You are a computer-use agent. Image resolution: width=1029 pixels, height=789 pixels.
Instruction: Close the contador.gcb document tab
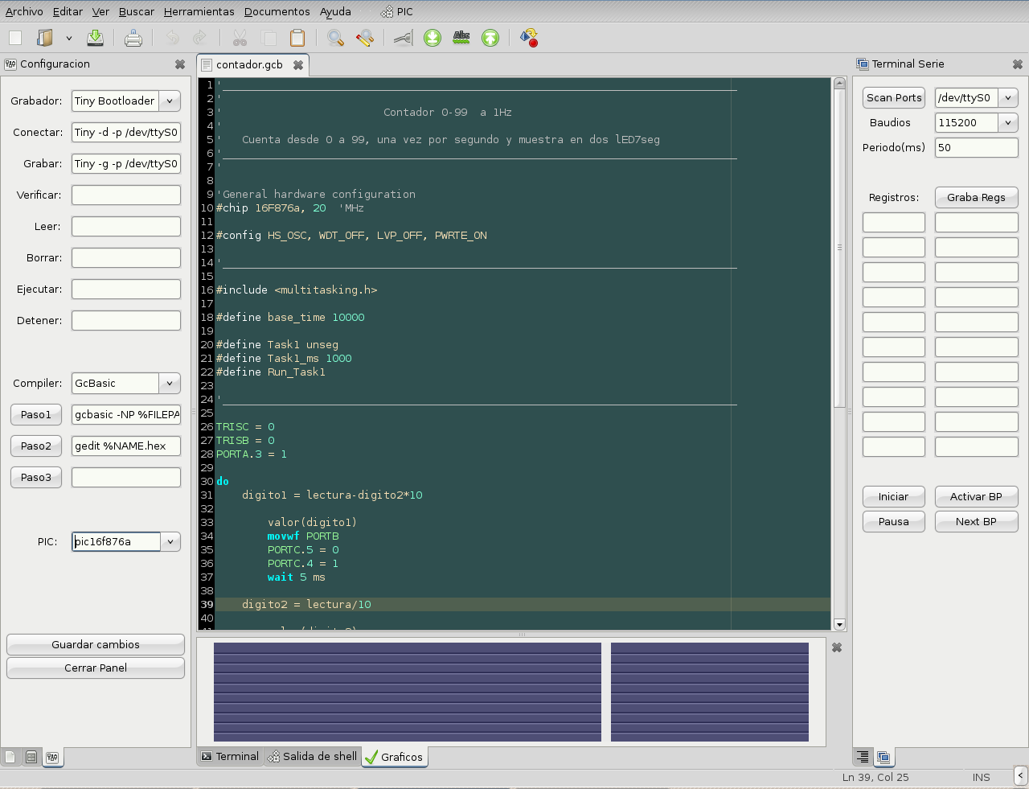[298, 65]
